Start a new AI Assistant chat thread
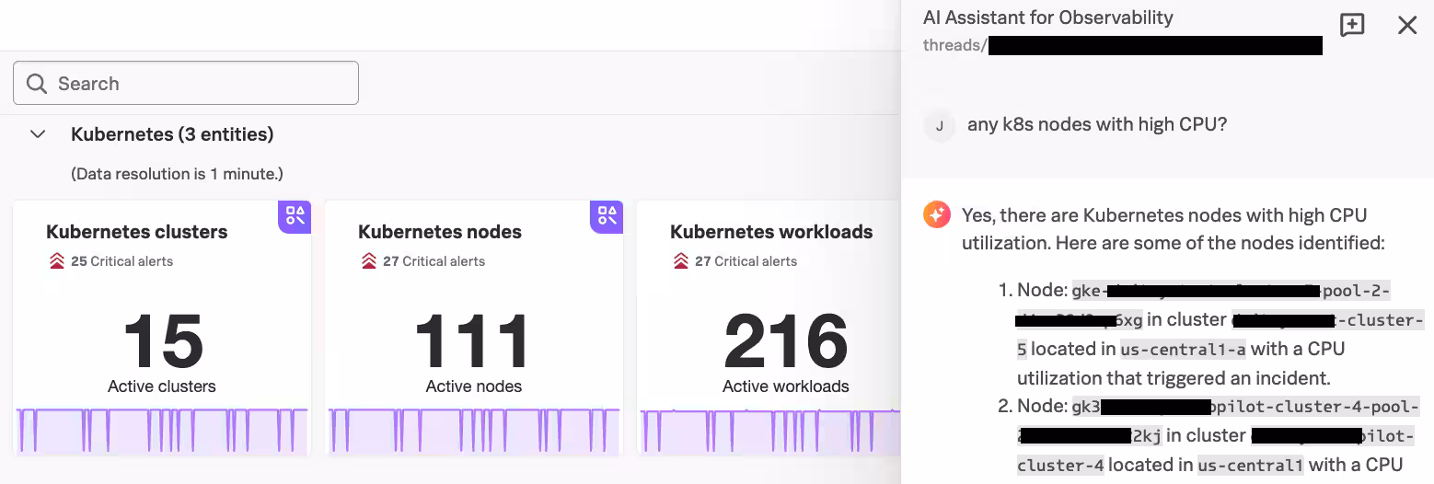This screenshot has height=484, width=1434. 1351,26
